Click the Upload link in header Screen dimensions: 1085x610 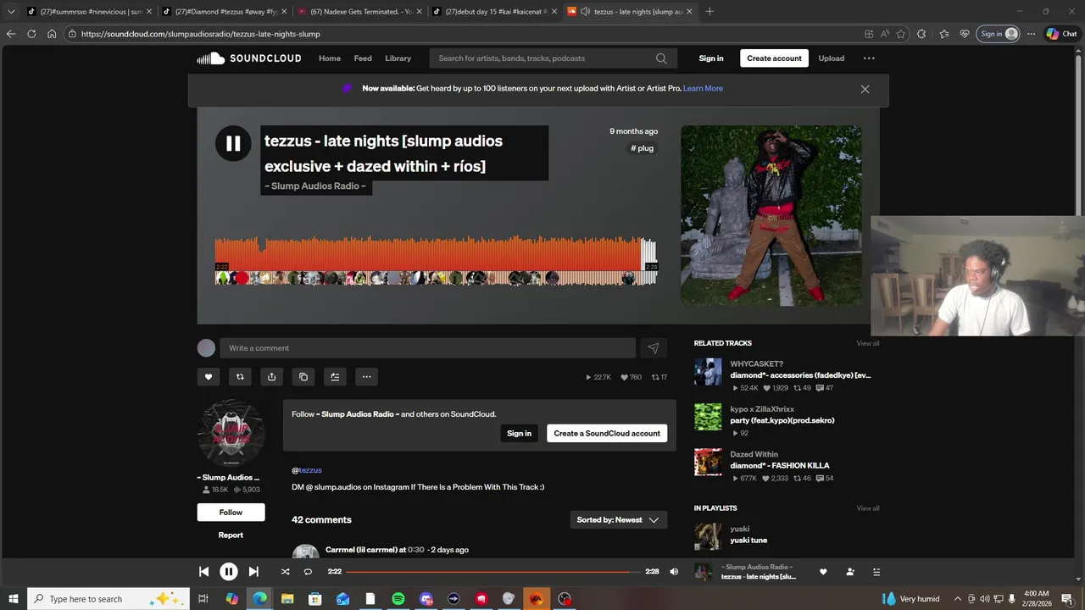tap(831, 58)
